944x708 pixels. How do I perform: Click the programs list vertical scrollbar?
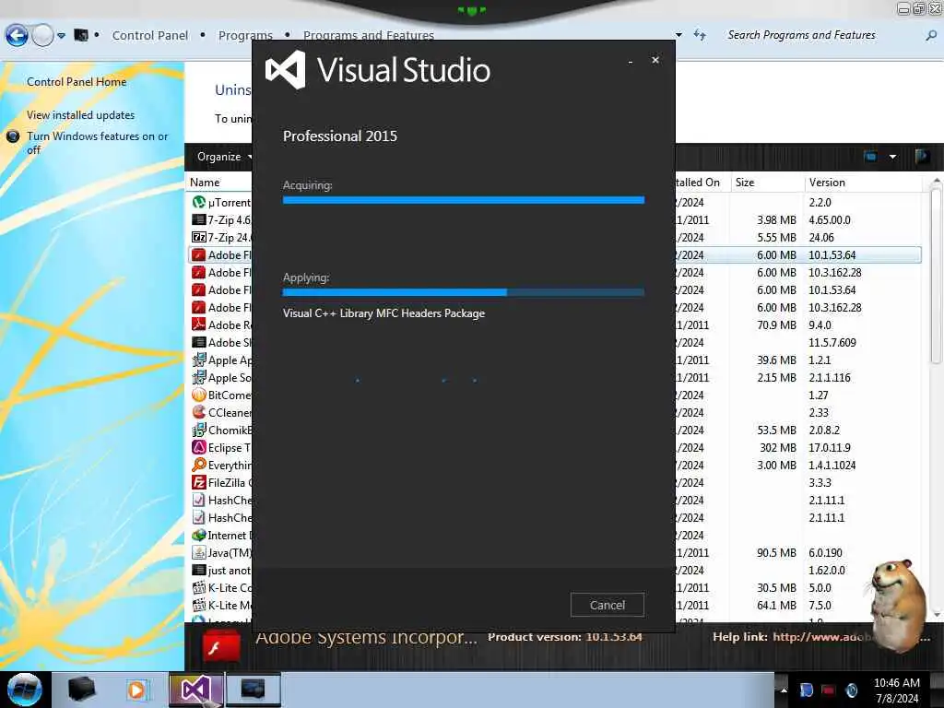tap(936, 277)
